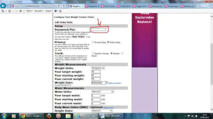Click the target weight field
The image size is (213, 119).
[96, 72]
